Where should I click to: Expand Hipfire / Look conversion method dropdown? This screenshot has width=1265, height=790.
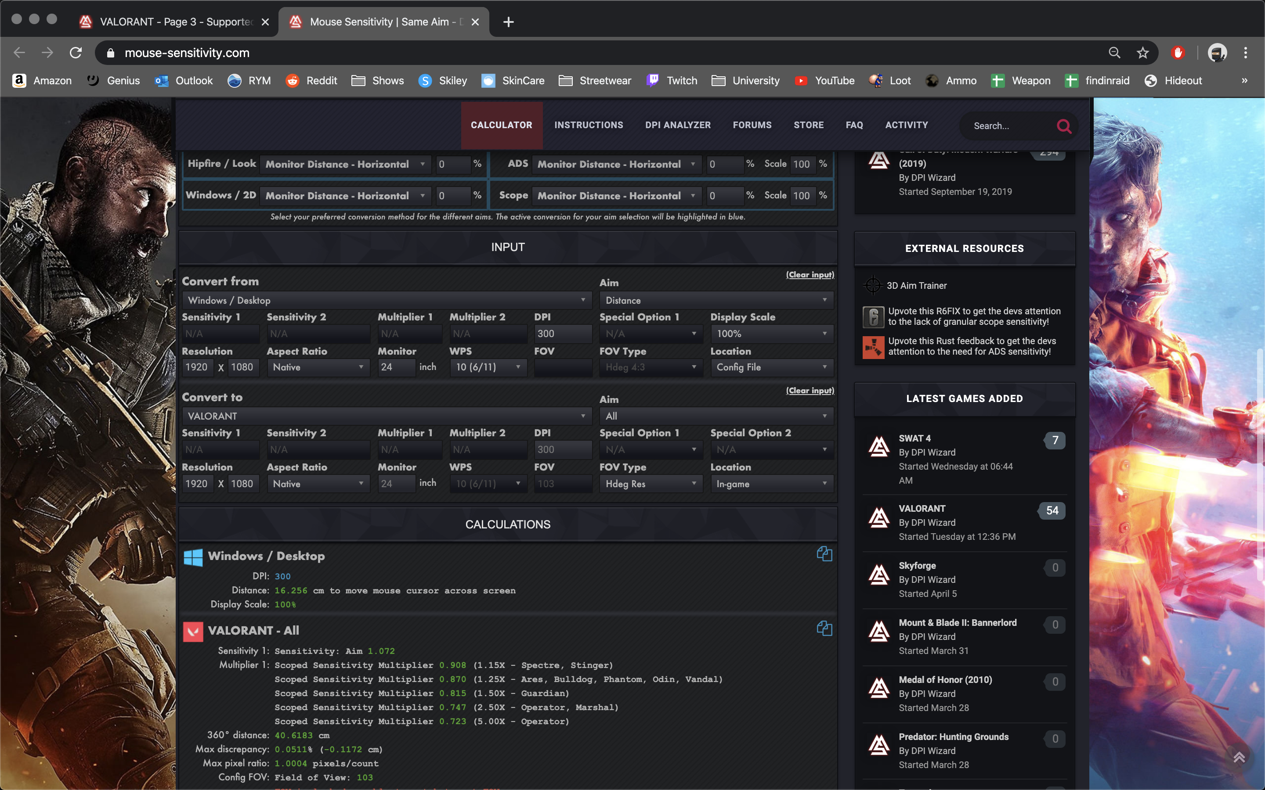click(346, 164)
